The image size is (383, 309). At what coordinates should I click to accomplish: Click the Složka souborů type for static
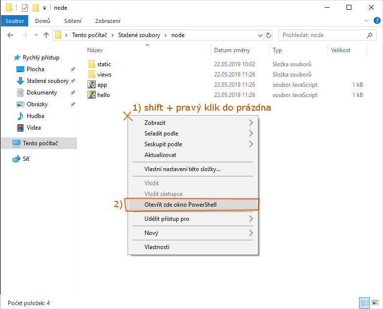[292, 64]
